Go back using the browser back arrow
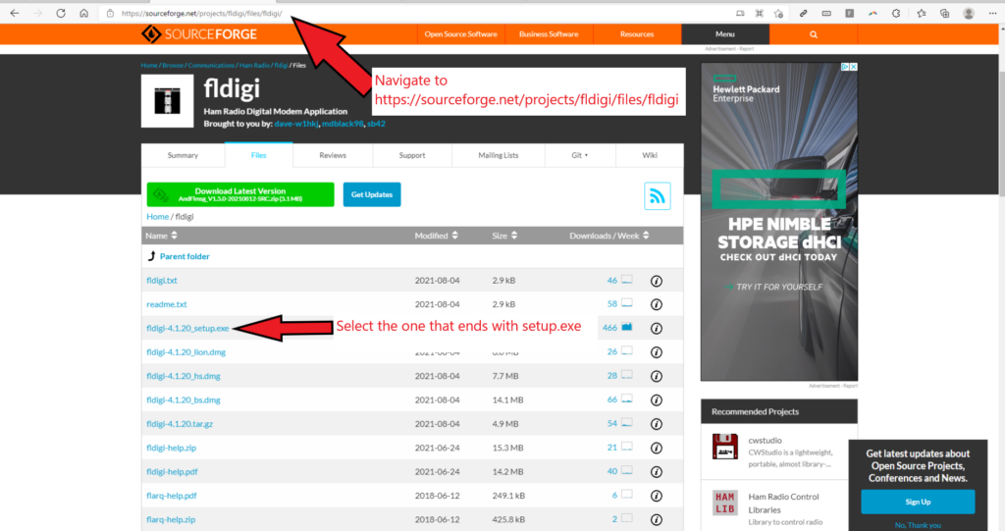The height and width of the screenshot is (531, 1005). [14, 13]
